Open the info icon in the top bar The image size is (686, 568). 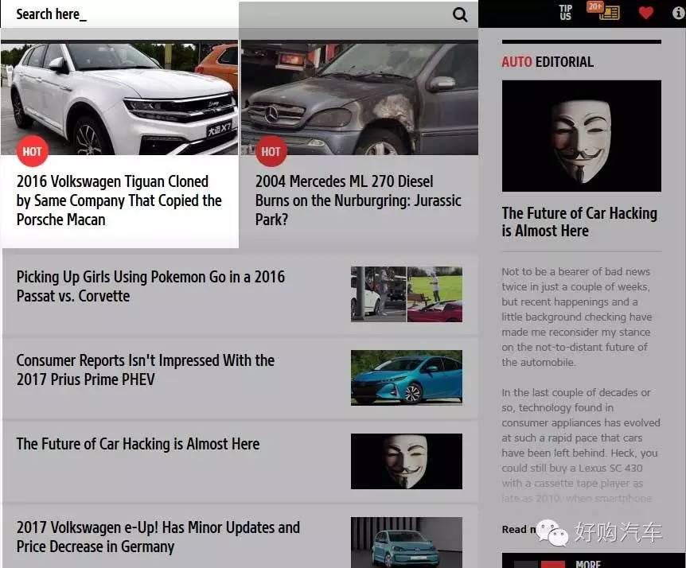pos(679,13)
